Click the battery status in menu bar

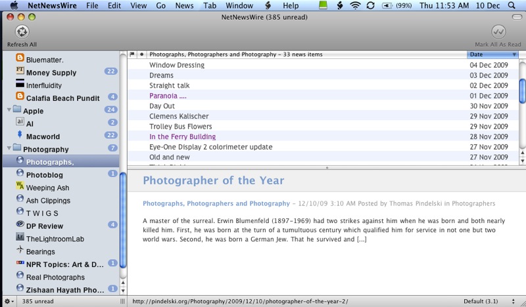pyautogui.click(x=396, y=5)
